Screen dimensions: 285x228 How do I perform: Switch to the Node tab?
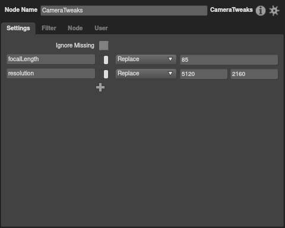(75, 28)
